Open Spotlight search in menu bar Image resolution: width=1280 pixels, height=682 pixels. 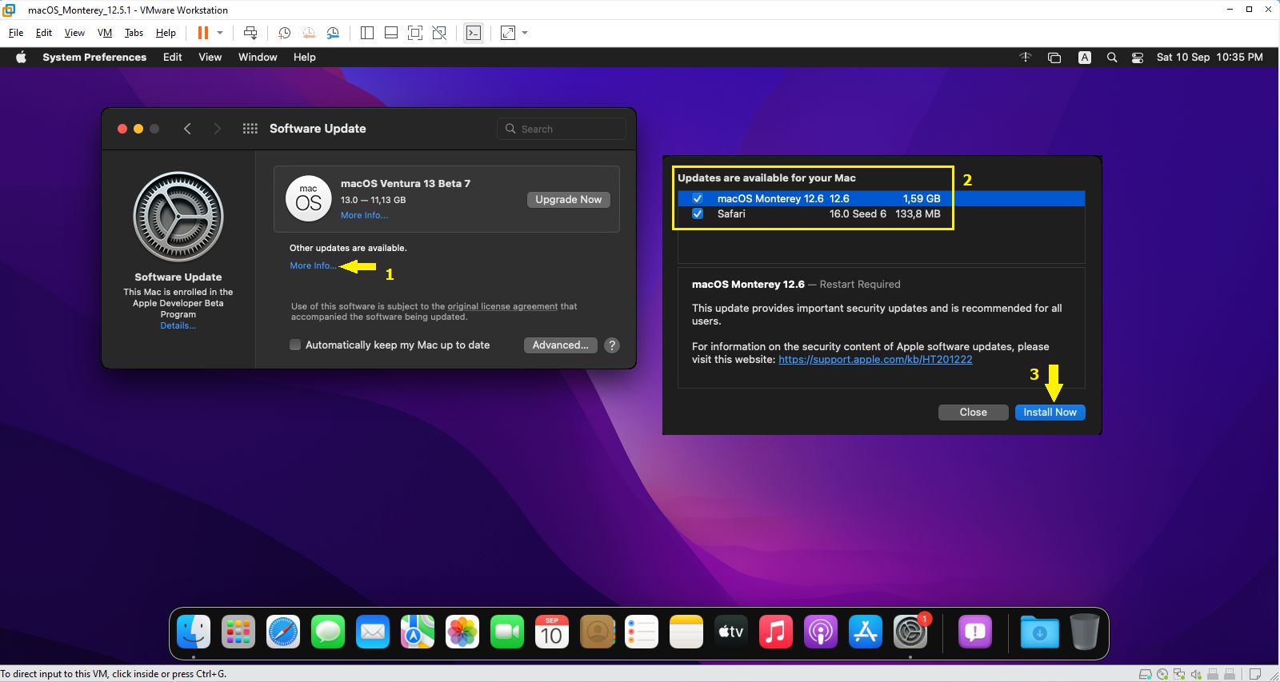click(1112, 58)
